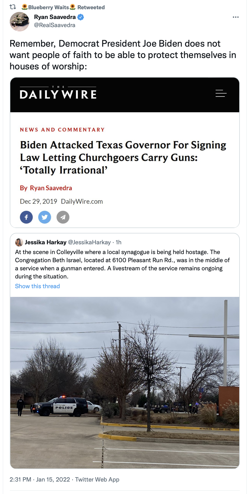Image resolution: width=249 pixels, height=494 pixels.
Task: Click the blue verified badge next to Ryan Saavedra
Action: point(81,17)
